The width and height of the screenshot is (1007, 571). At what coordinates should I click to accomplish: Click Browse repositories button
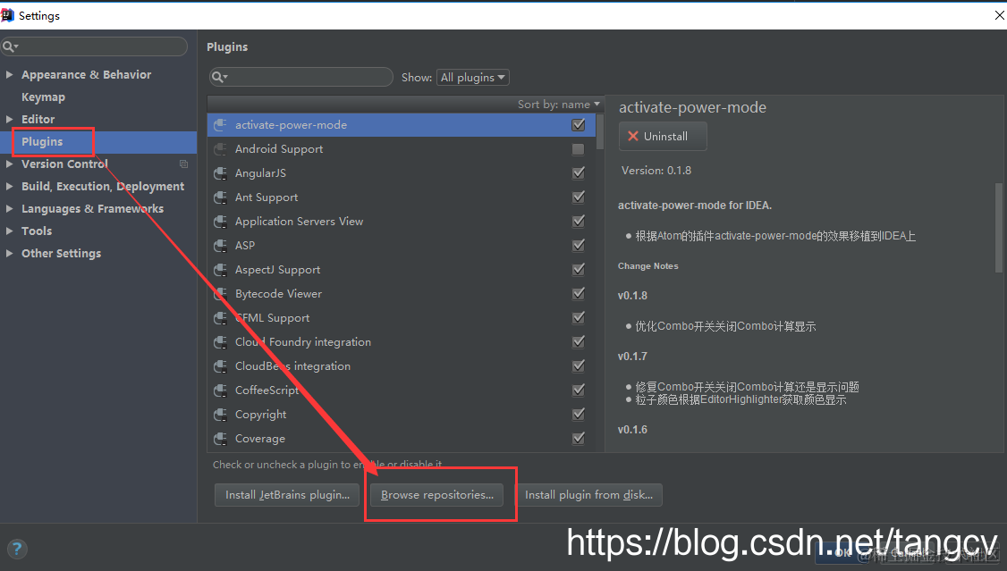coord(437,495)
